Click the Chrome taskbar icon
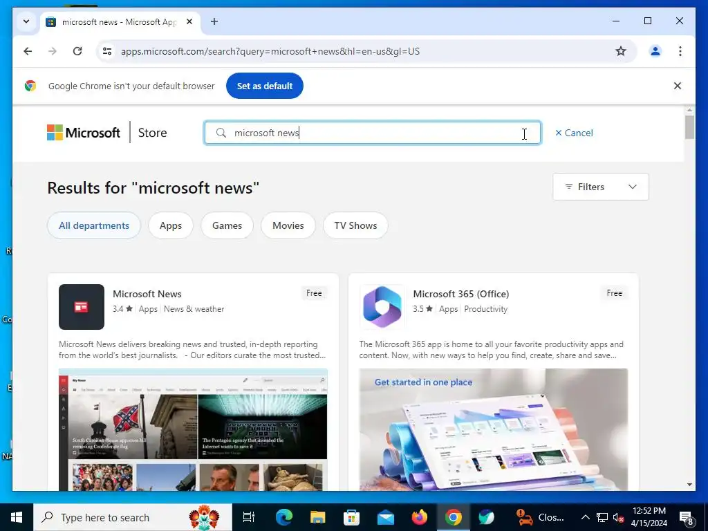Screen dimensions: 708x531 (x=454, y=517)
